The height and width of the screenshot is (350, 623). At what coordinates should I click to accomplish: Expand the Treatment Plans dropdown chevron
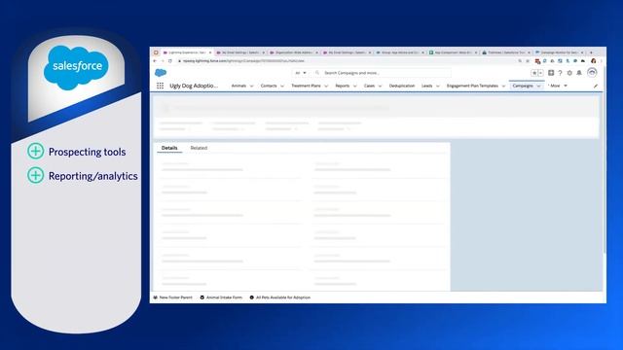point(326,86)
